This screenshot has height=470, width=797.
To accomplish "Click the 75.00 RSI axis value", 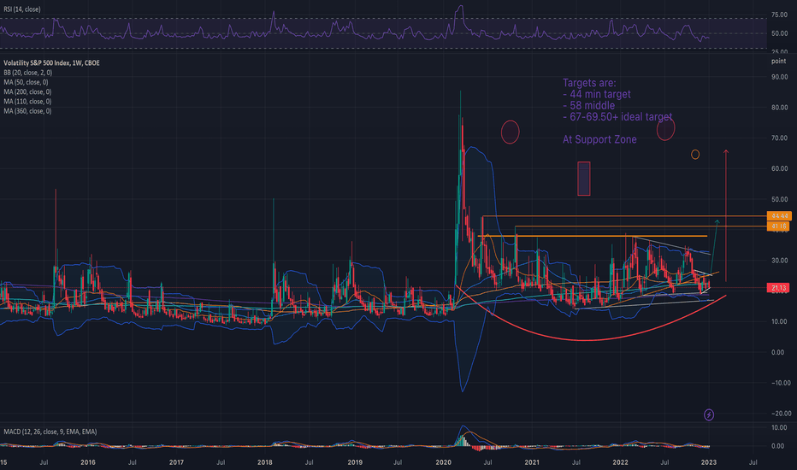I will [779, 15].
